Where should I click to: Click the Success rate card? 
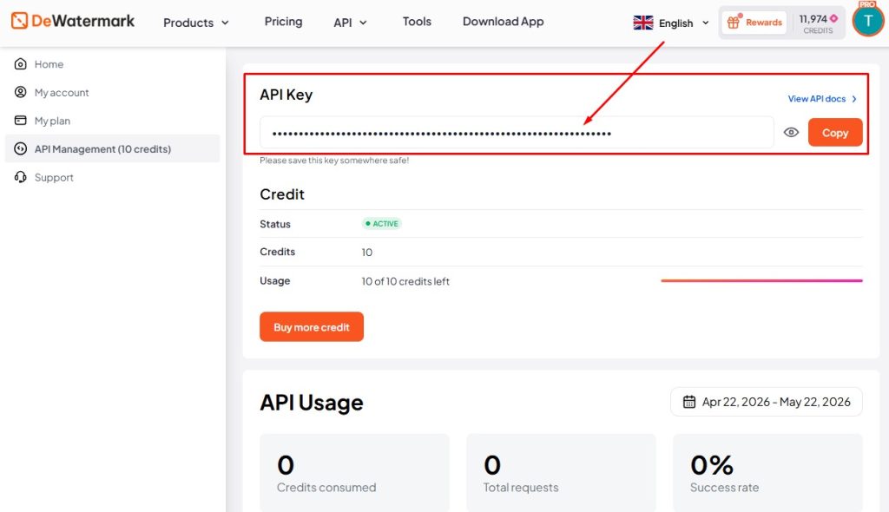767,472
